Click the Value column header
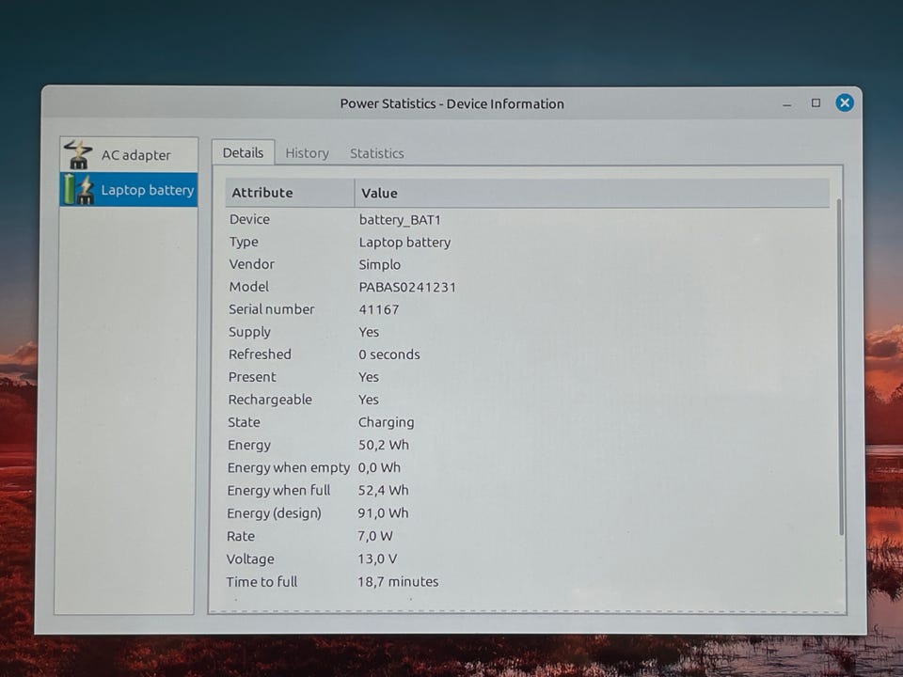The width and height of the screenshot is (903, 677). pos(592,193)
